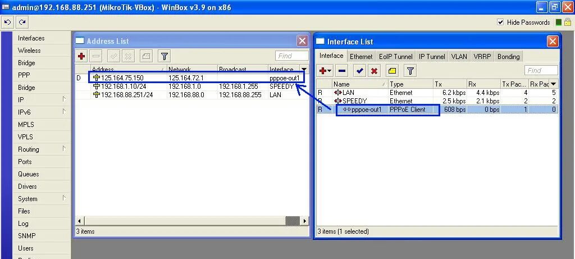This screenshot has height=259, width=575.
Task: Open the filter funnel in Address List
Action: pyautogui.click(x=165, y=56)
